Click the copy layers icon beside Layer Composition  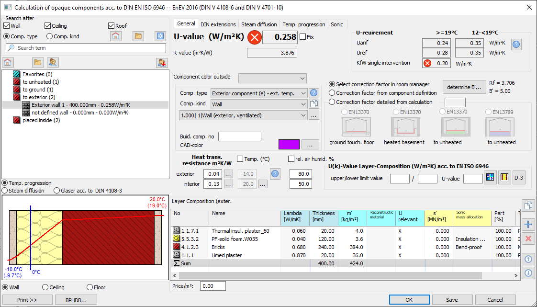[x=528, y=205]
